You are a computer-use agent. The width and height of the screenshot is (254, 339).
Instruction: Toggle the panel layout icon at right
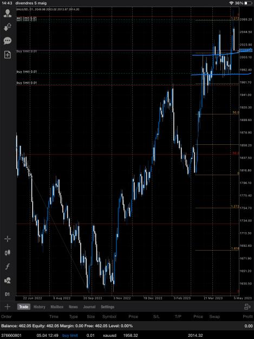point(248,306)
